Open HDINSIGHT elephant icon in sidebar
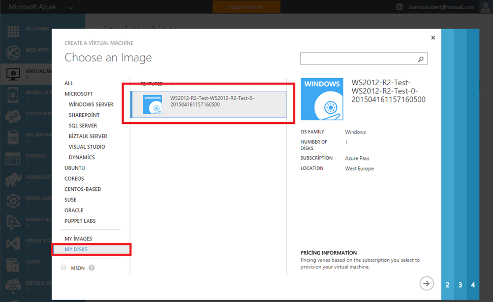Image resolution: width=493 pixels, height=302 pixels. coord(13,180)
